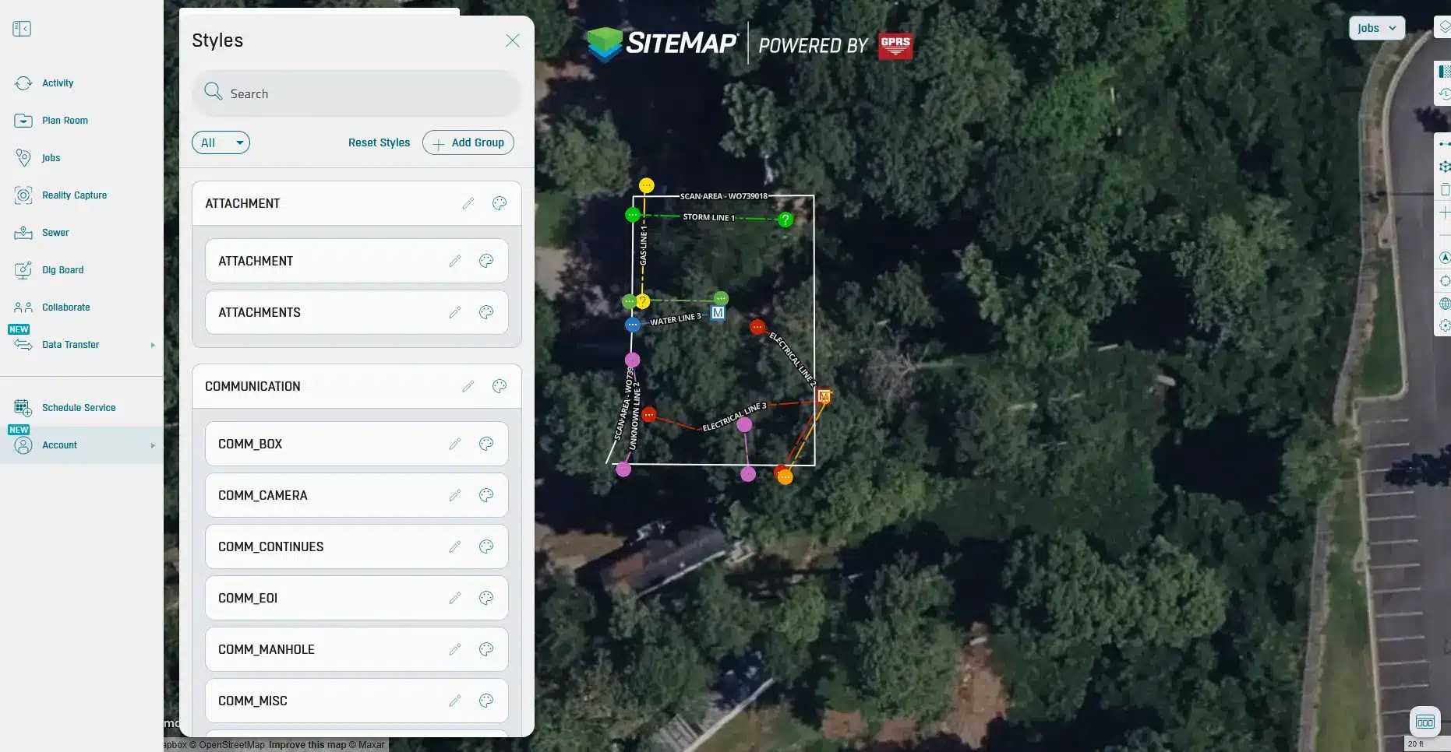Expand the Data Transfer menu chevron
Screen dimensions: 1451x752
[153, 345]
